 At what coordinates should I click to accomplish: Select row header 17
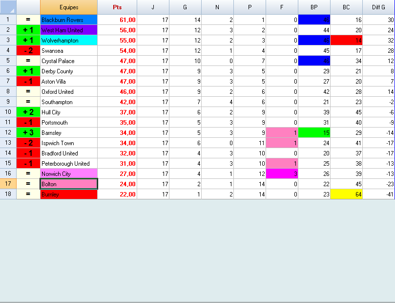[x=8, y=184]
